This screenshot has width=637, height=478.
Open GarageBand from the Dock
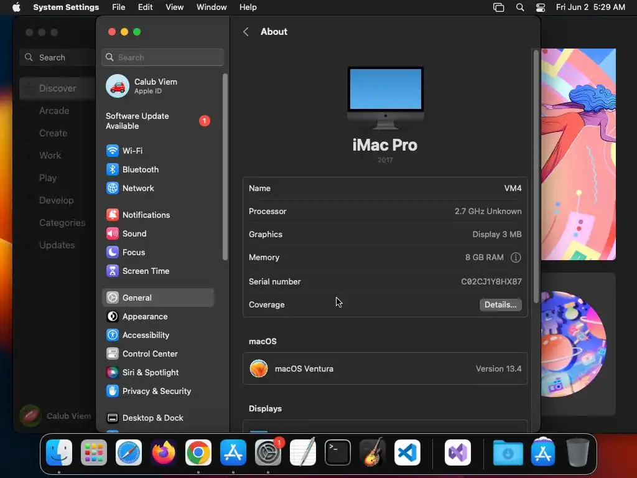[373, 452]
